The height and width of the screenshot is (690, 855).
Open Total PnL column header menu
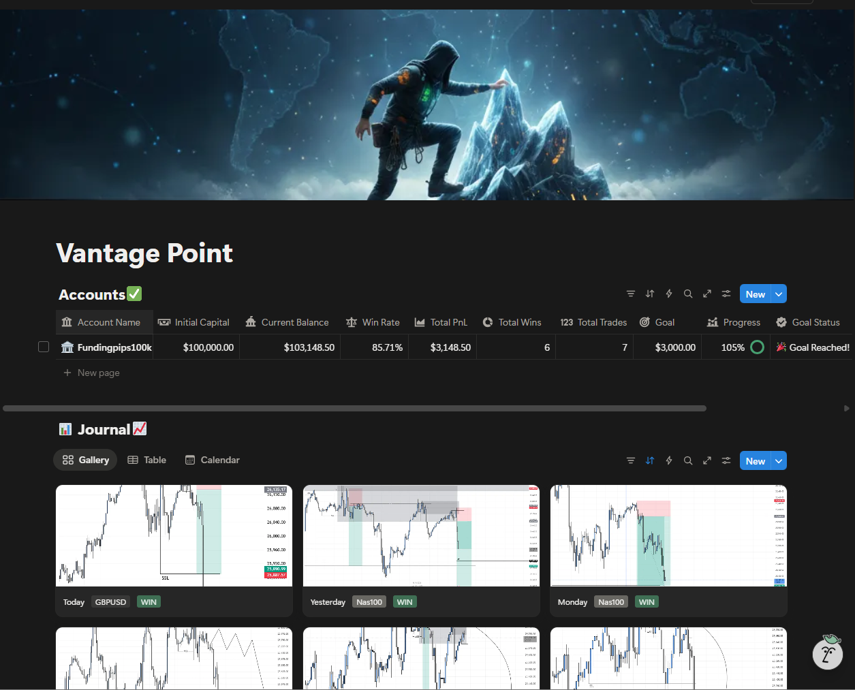click(x=442, y=322)
